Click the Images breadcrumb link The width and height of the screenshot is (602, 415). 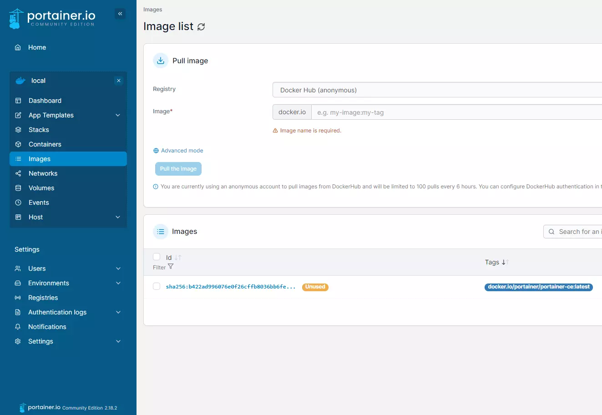tap(153, 10)
